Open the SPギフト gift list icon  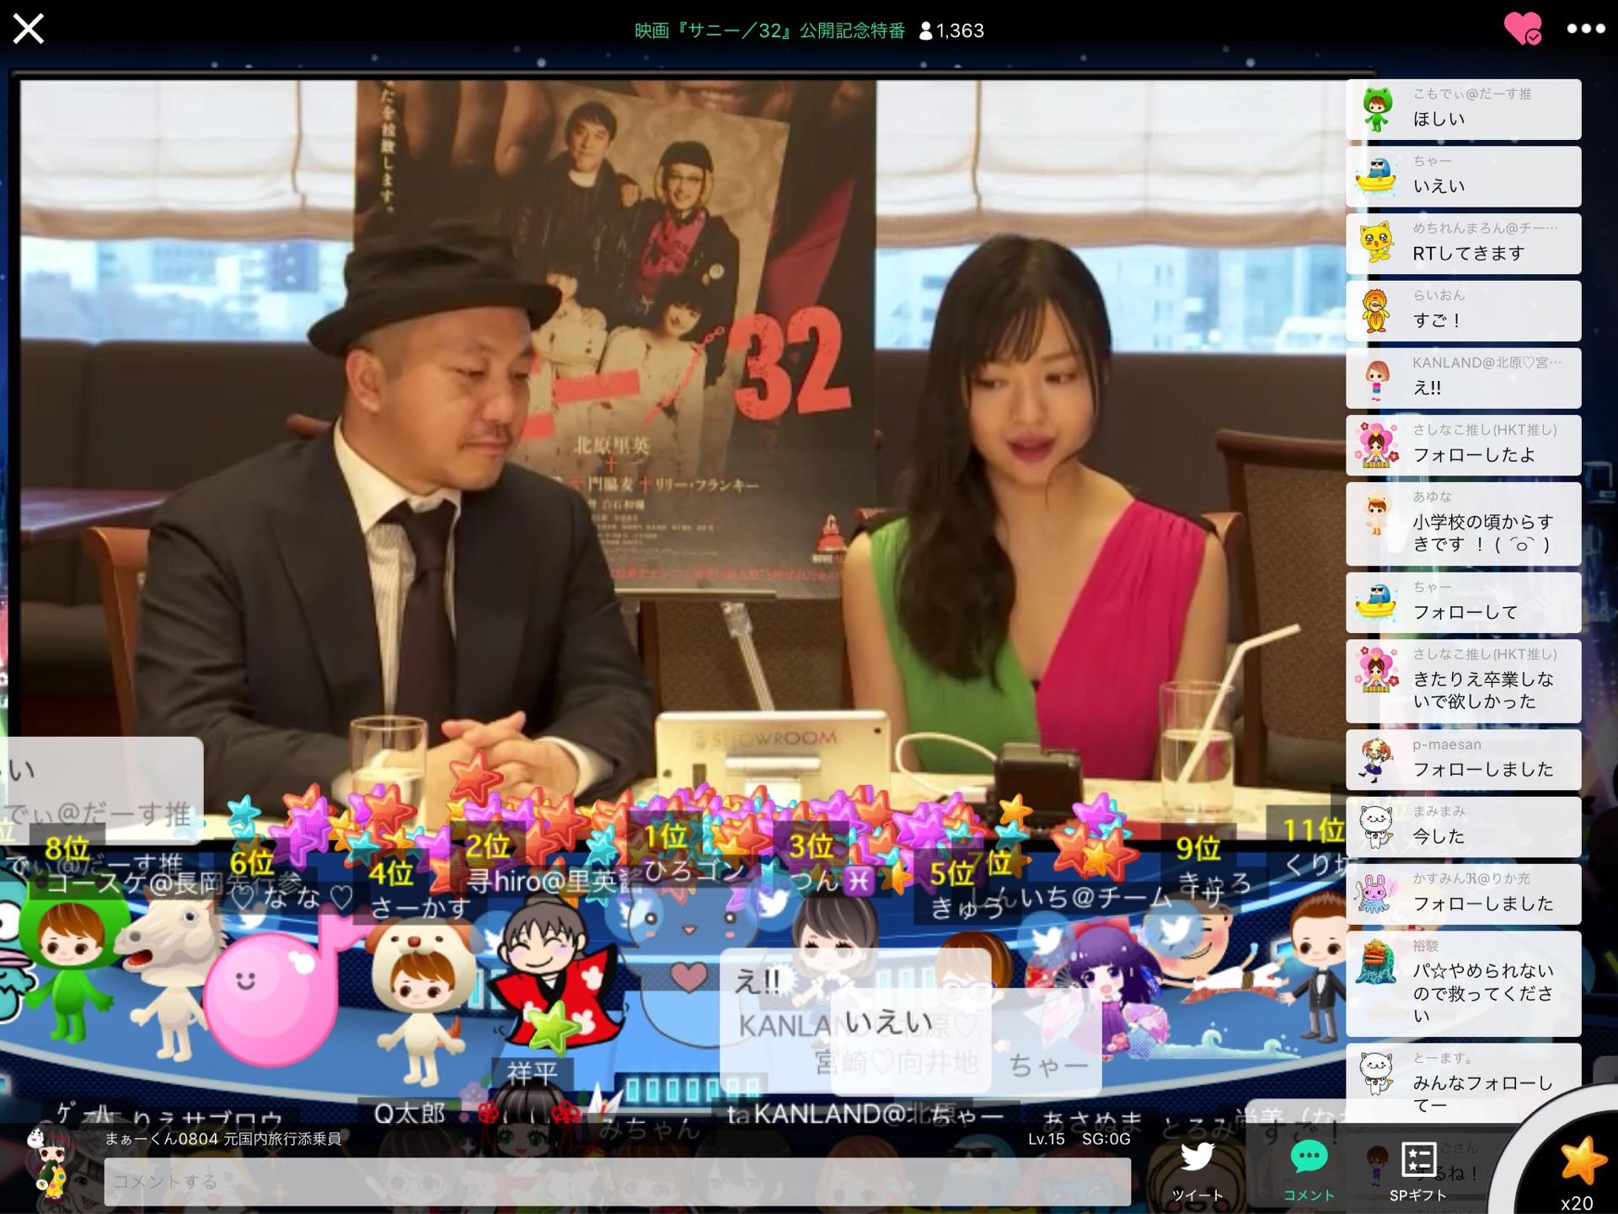pos(1418,1171)
